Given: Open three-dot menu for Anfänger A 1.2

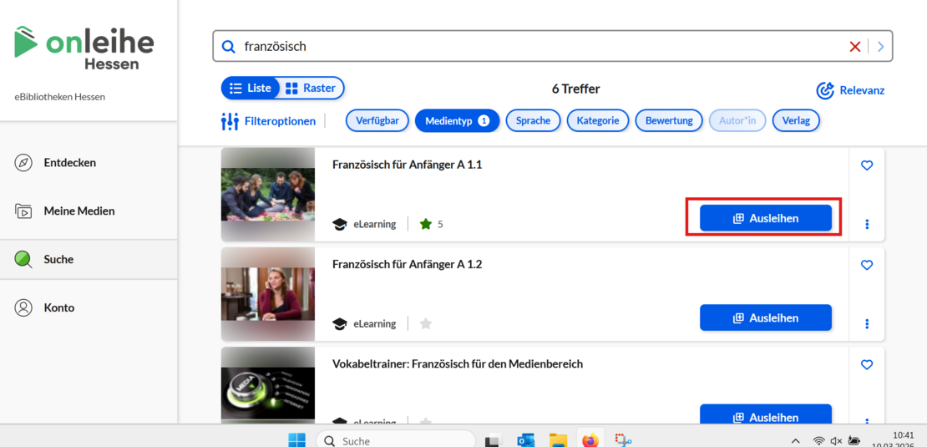Looking at the screenshot, I should (867, 323).
